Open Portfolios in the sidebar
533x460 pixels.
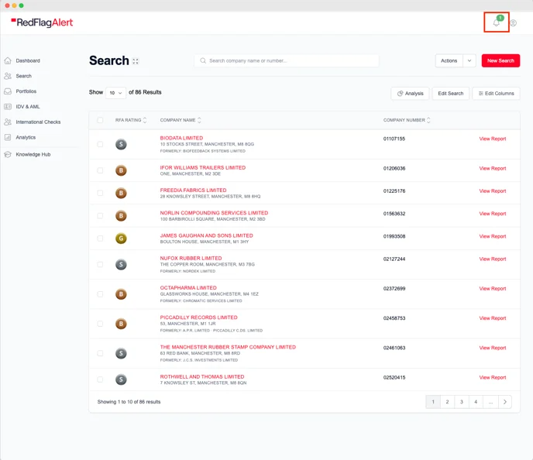tap(26, 91)
